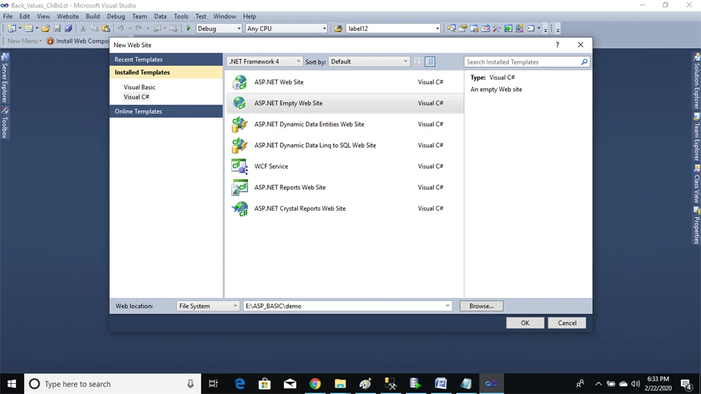The width and height of the screenshot is (701, 394).
Task: Open the Debug configuration dropdown
Action: tap(219, 29)
